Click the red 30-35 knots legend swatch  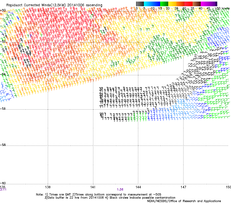pyautogui.click(x=189, y=4)
